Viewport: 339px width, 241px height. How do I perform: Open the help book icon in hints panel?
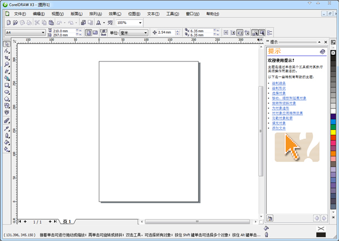click(323, 51)
